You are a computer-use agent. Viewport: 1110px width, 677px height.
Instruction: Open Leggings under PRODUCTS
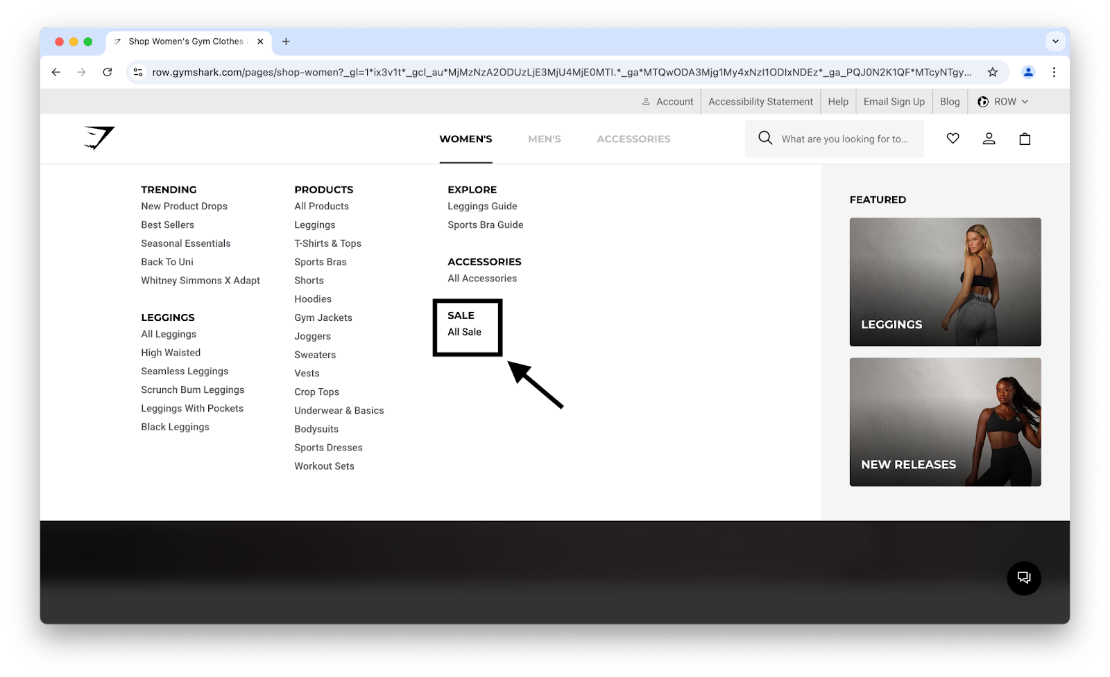(x=314, y=225)
